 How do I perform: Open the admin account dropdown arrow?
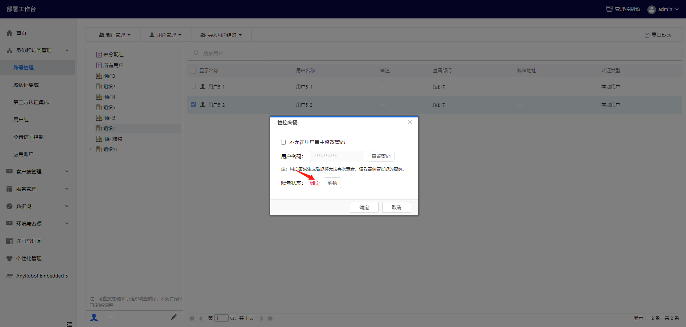[677, 9]
